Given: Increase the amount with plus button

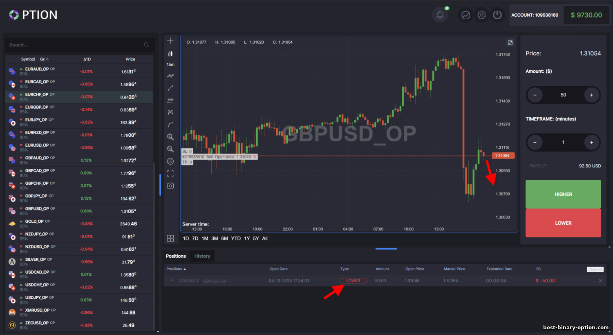Looking at the screenshot, I should click(x=591, y=95).
